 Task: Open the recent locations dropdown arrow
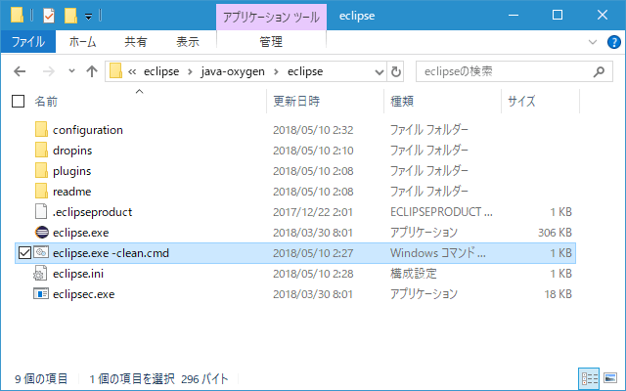[71, 71]
